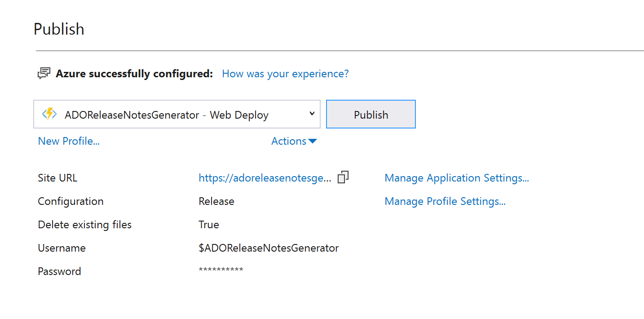The image size is (644, 319).
Task: Follow the adoreleasenotesge Site URL hyperlink
Action: (265, 177)
